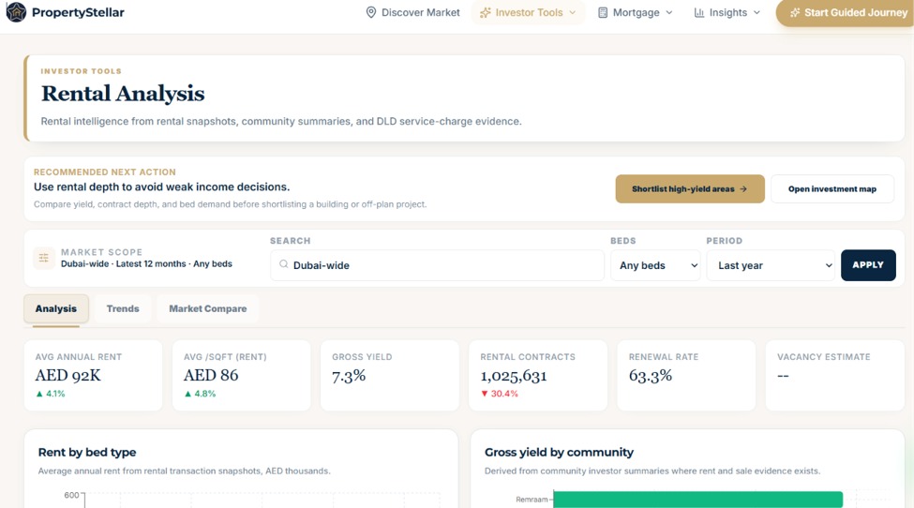Click the PropertyStellar brand name link
This screenshot has height=508, width=914.
[x=78, y=12]
